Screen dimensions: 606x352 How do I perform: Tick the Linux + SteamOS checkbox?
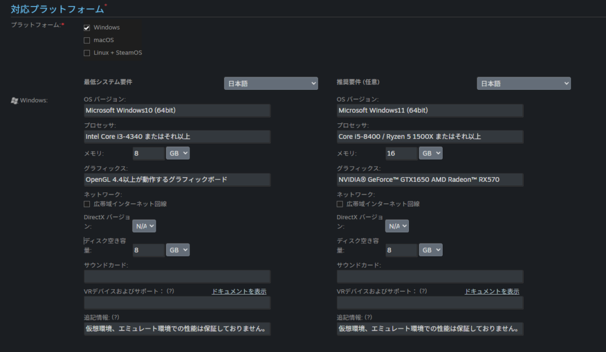(x=87, y=53)
